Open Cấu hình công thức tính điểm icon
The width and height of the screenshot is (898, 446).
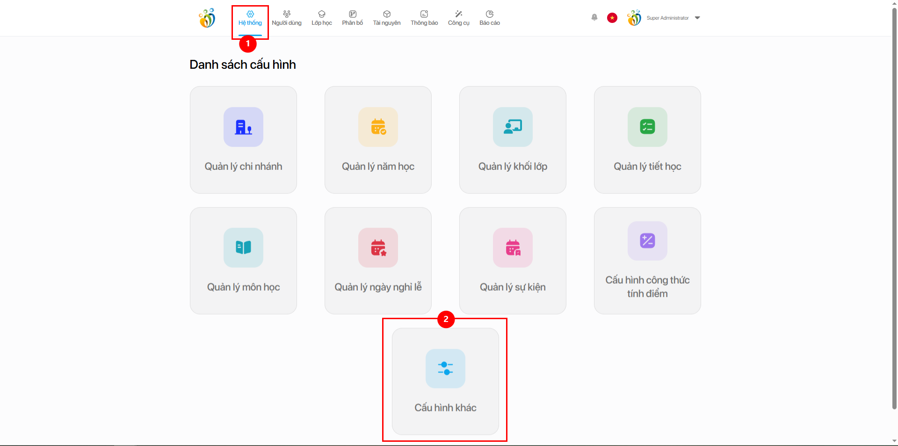tap(647, 241)
